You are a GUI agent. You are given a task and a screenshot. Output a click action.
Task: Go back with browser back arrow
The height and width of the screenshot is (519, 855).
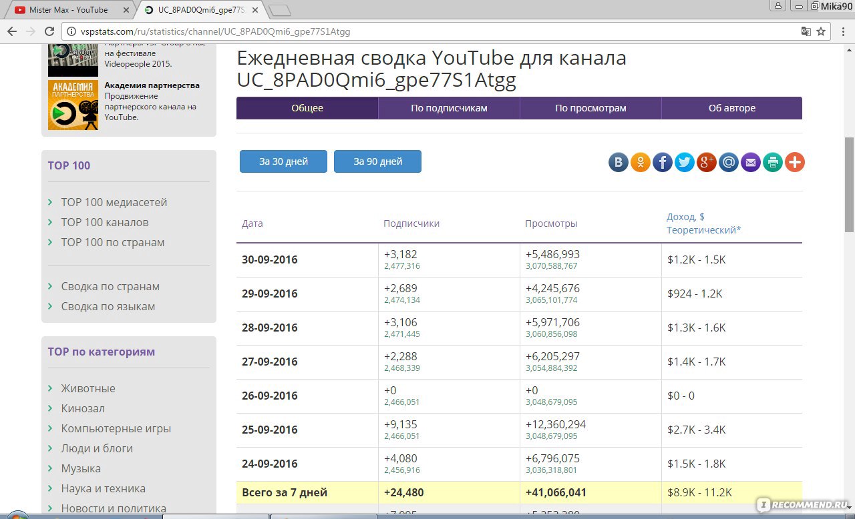[x=12, y=31]
